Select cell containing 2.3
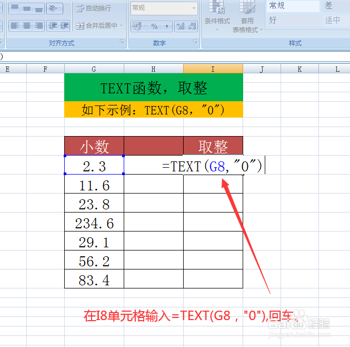This screenshot has width=350, height=347. click(x=94, y=165)
